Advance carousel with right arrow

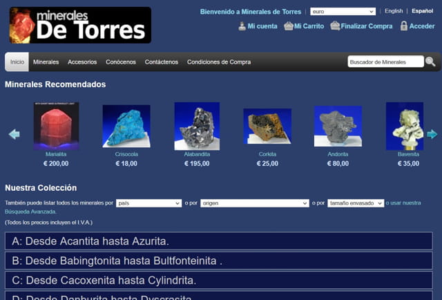coord(432,134)
